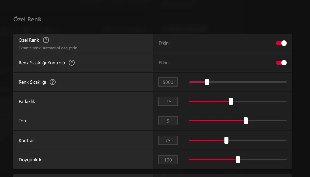310x177 pixels.
Task: Click the Özel Renk section heading
Action: pos(27,19)
